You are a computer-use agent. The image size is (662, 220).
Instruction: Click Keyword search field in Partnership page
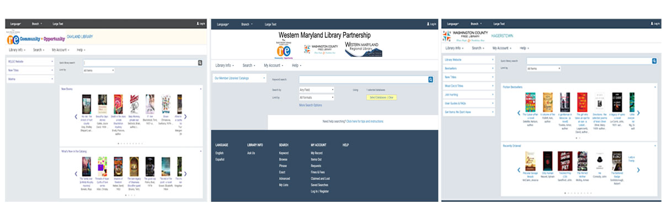[x=363, y=80]
